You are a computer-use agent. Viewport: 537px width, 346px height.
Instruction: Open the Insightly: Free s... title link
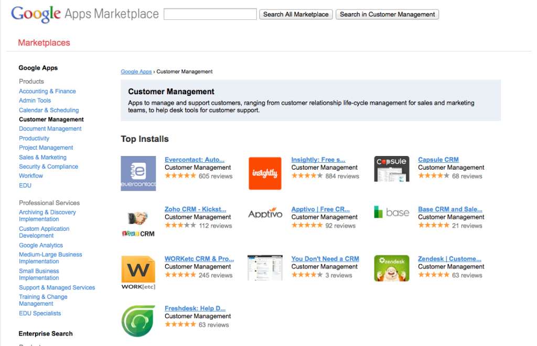point(318,160)
